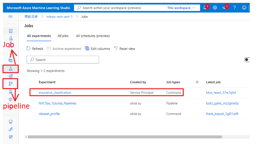Image resolution: width=258 pixels, height=144 pixels.
Task: Go to the first breadcrumb directory link
Action: pos(31,16)
